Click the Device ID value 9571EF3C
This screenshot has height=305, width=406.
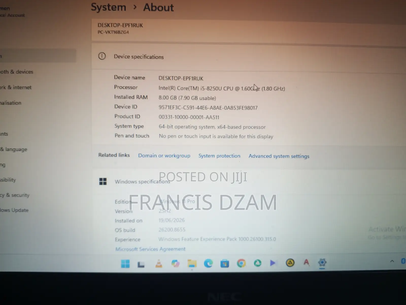(x=208, y=108)
